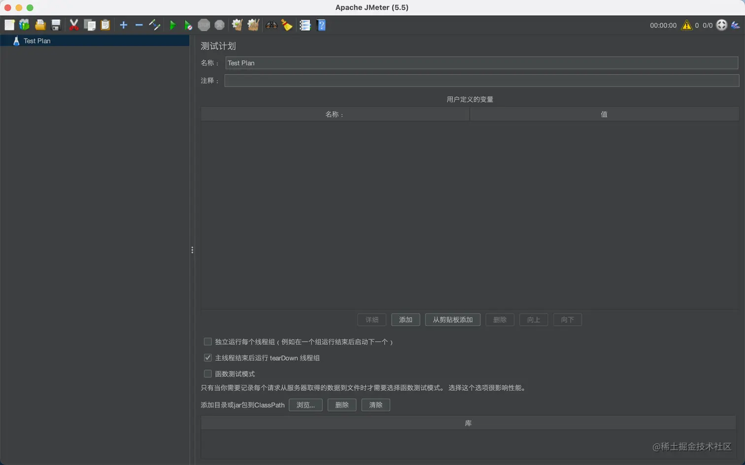Open the Templates icon in toolbar

24,25
